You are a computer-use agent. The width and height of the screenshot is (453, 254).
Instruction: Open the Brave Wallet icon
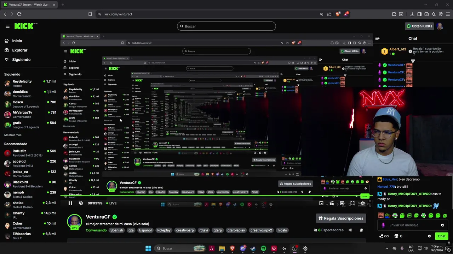click(426, 14)
